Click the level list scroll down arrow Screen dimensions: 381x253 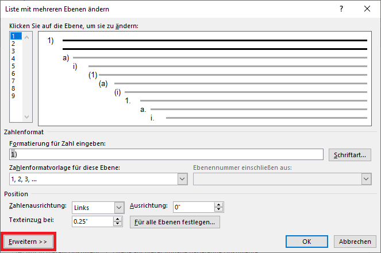pos(27,117)
